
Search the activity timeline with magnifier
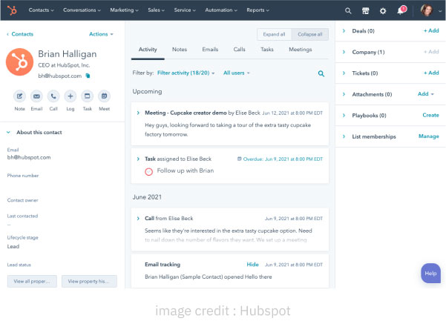(321, 73)
